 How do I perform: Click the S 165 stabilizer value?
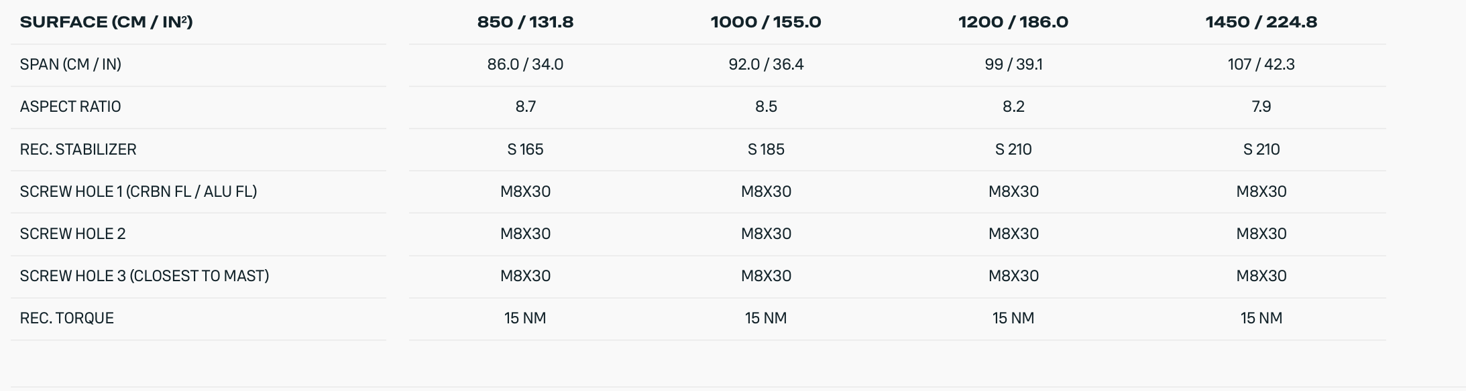tap(525, 149)
